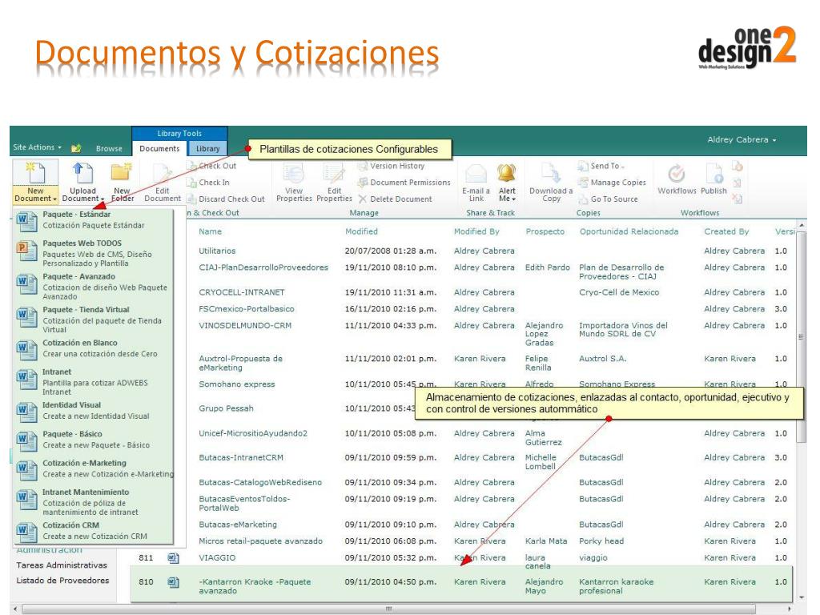Sort by the Modified column header

361,231
